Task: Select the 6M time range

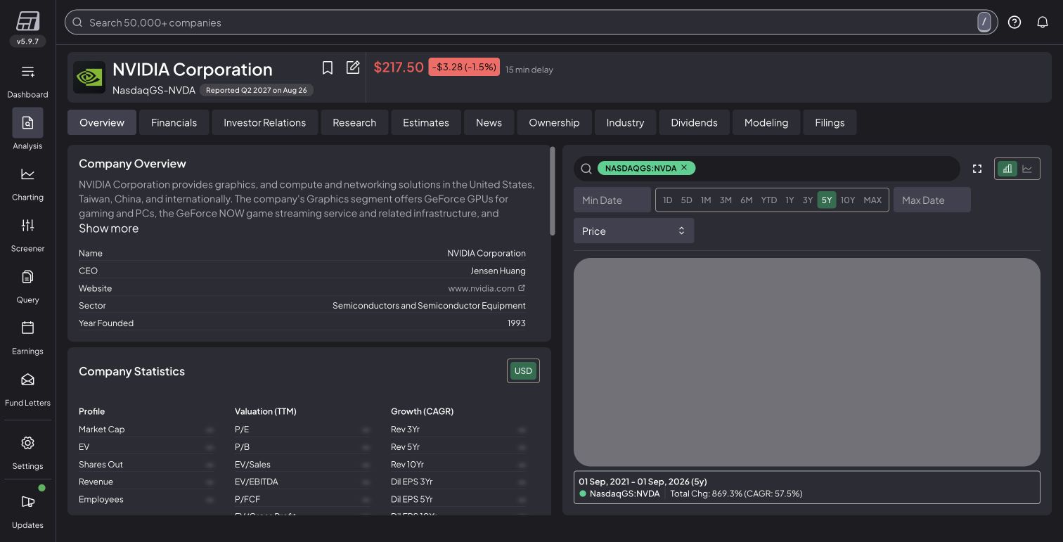Action: [x=747, y=200]
